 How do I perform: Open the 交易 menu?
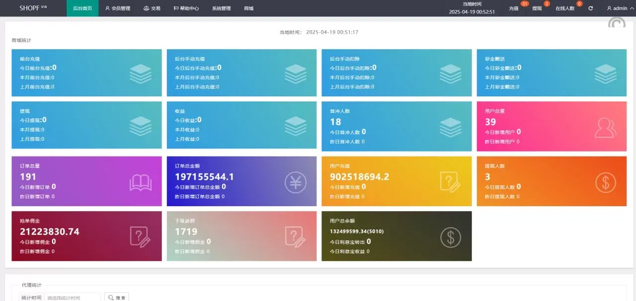[152, 8]
